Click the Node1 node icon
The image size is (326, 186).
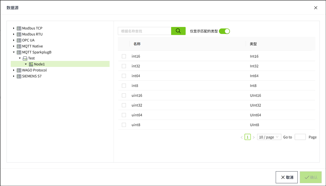(x=31, y=64)
